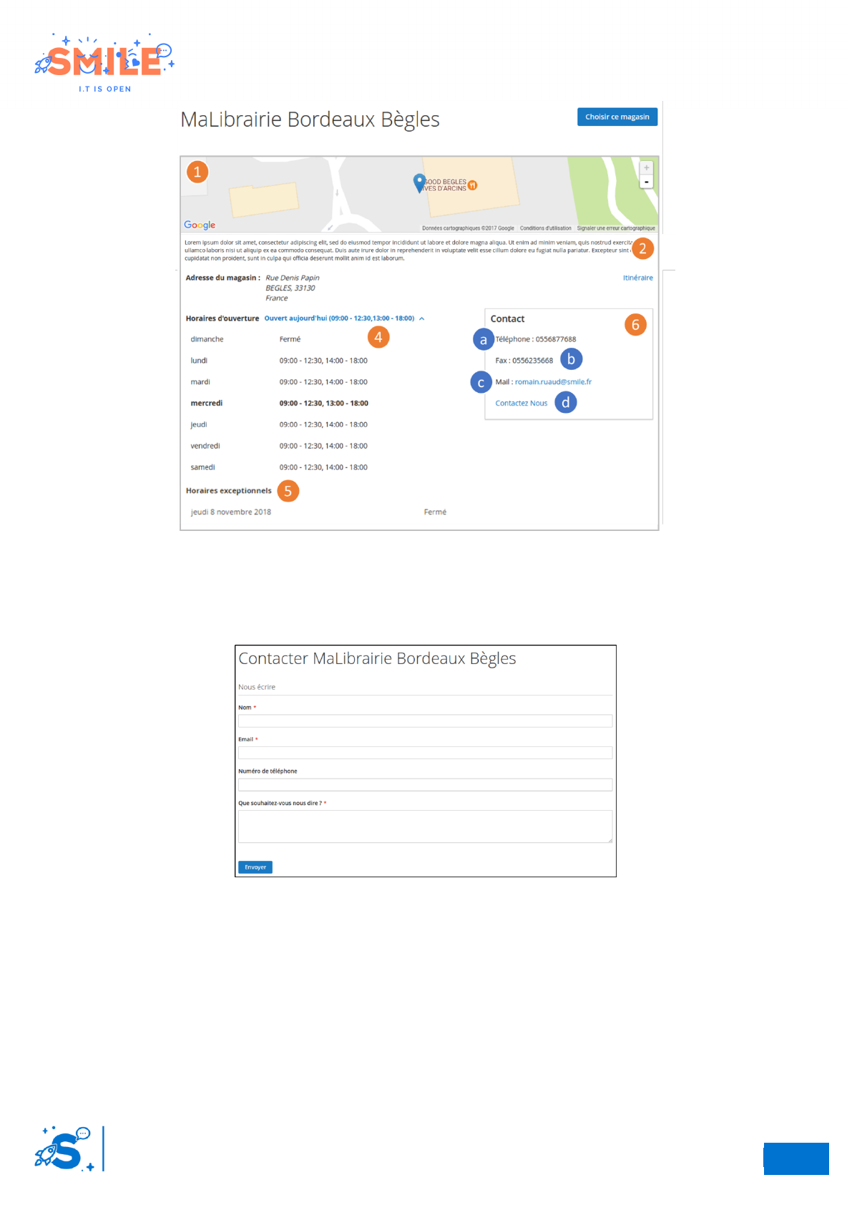852x1205 pixels.
Task: Collapse the opening hours chevron
Action: (422, 318)
